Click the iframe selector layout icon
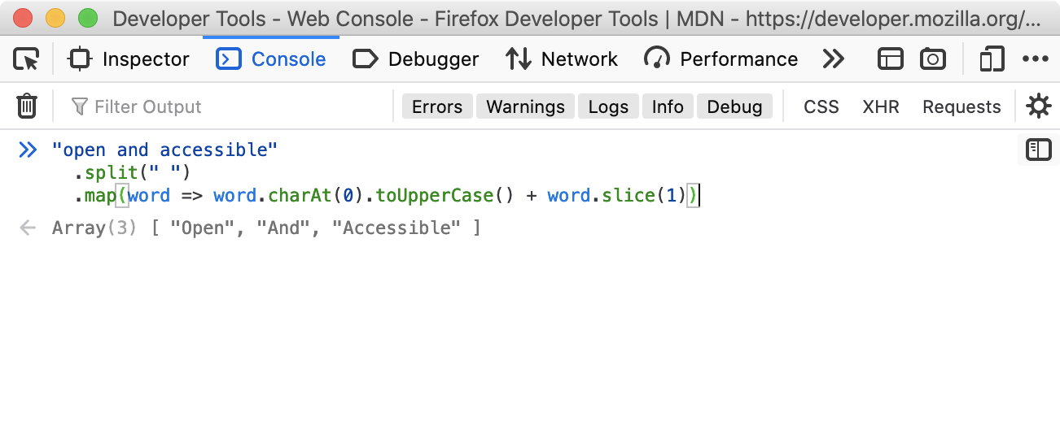Viewport: 1060px width, 447px height. click(x=891, y=59)
